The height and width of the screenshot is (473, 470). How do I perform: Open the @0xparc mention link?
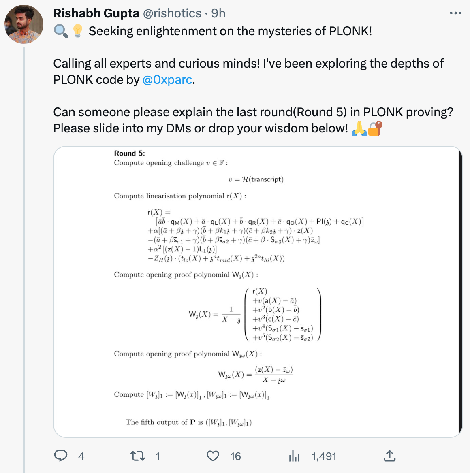167,80
